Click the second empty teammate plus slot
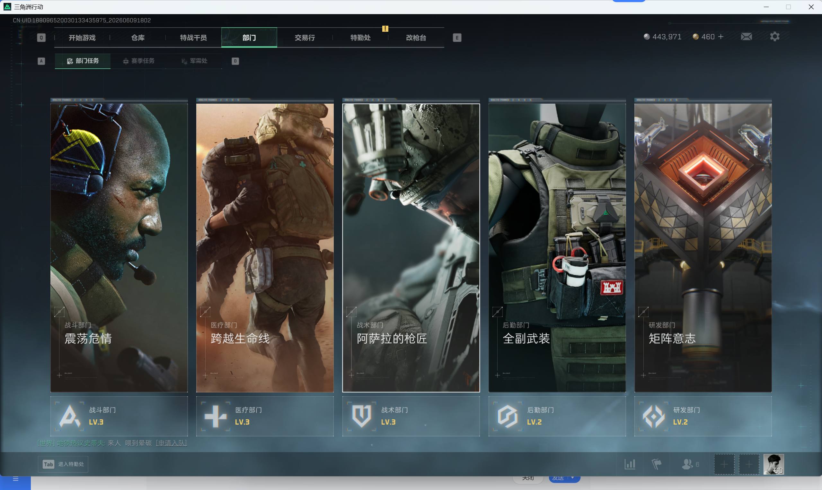Image resolution: width=822 pixels, height=490 pixels. pos(749,464)
